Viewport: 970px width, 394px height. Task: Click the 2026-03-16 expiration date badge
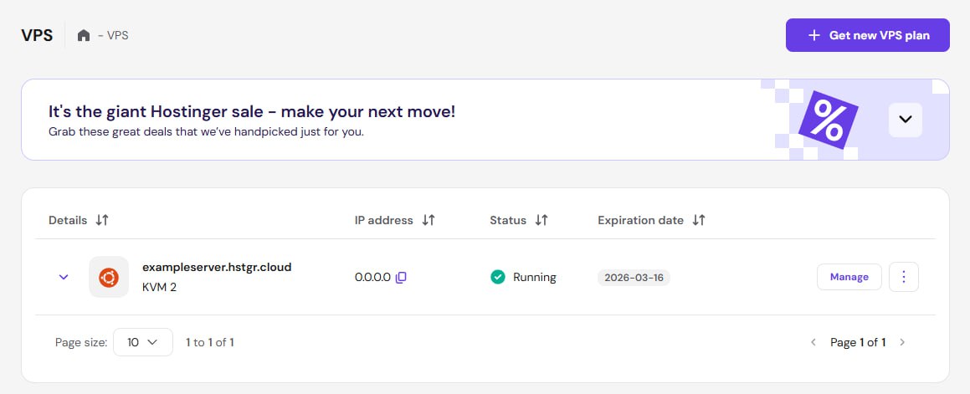pyautogui.click(x=634, y=278)
